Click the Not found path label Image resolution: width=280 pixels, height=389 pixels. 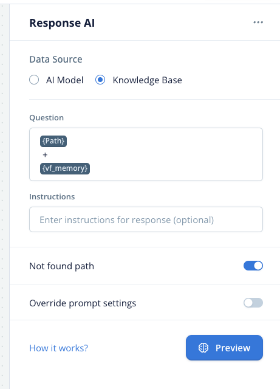(x=62, y=266)
